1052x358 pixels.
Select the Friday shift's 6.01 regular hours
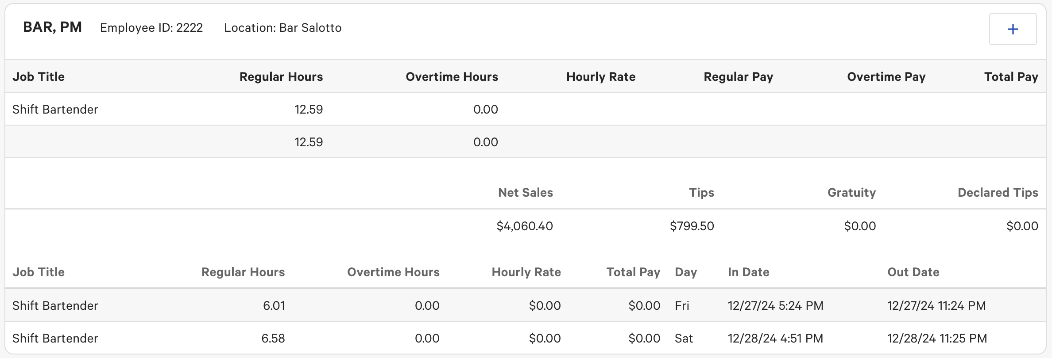(x=274, y=306)
